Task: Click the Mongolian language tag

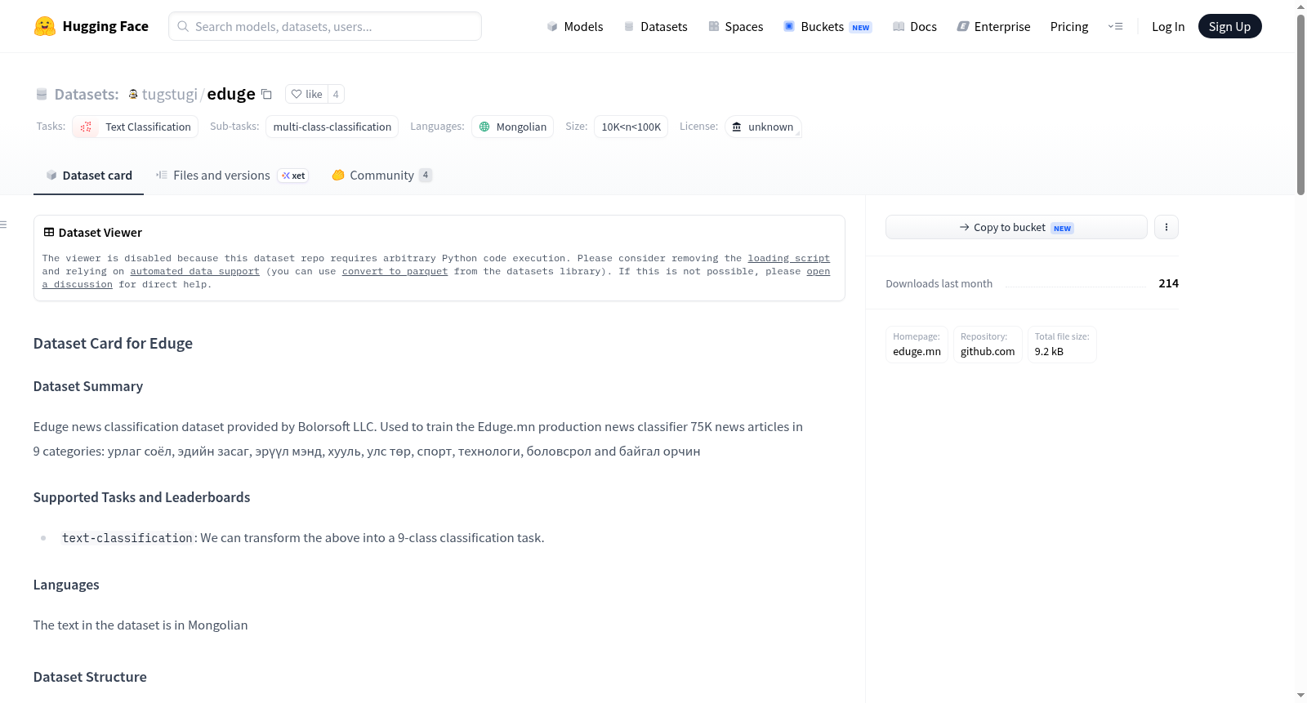Action: pyautogui.click(x=512, y=127)
